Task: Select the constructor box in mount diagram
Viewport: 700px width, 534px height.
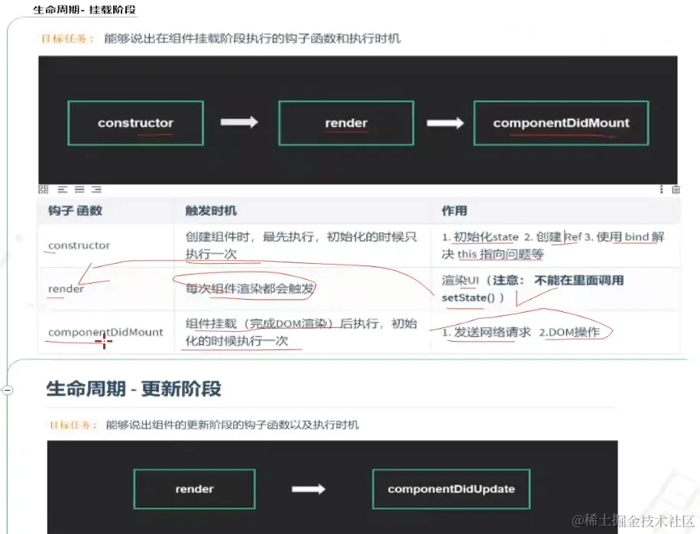Action: (136, 123)
